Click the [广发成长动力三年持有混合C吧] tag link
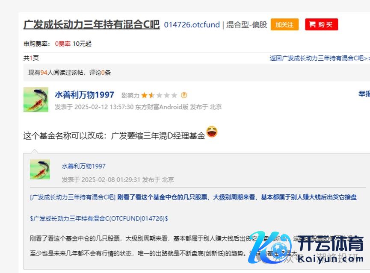Image resolution: width=370 pixels, height=273 pixels. point(73,197)
